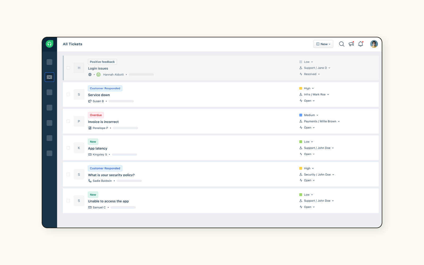Click blue Medium priority swatch

301,115
